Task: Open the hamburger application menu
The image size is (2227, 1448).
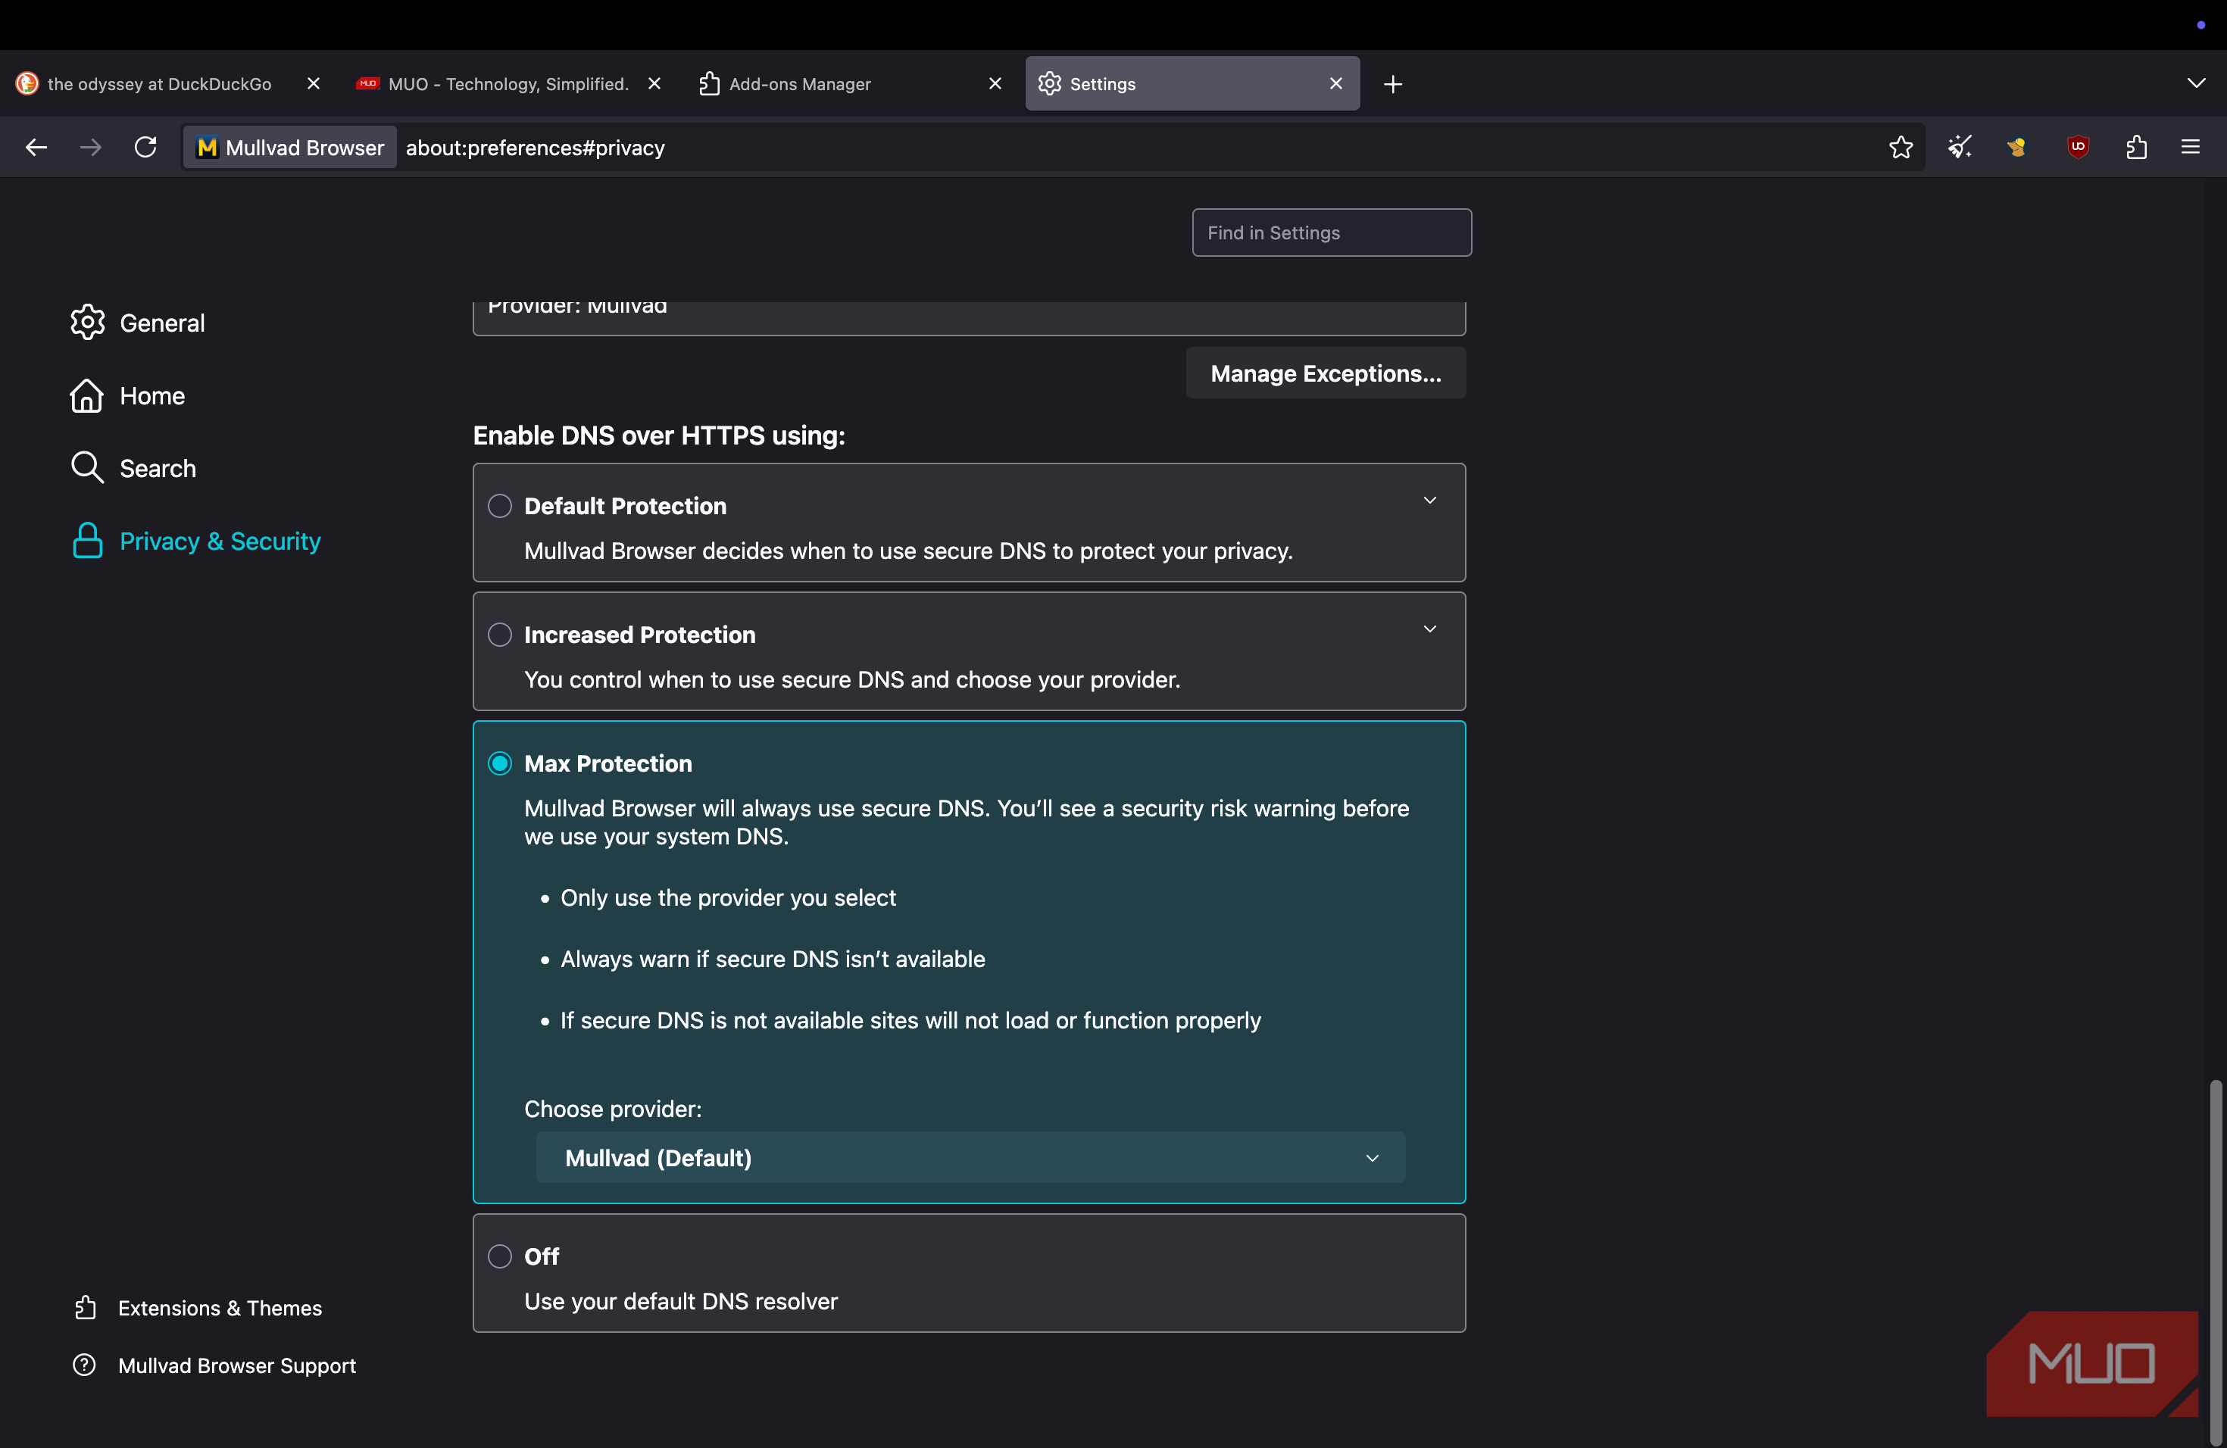Action: click(x=2190, y=147)
